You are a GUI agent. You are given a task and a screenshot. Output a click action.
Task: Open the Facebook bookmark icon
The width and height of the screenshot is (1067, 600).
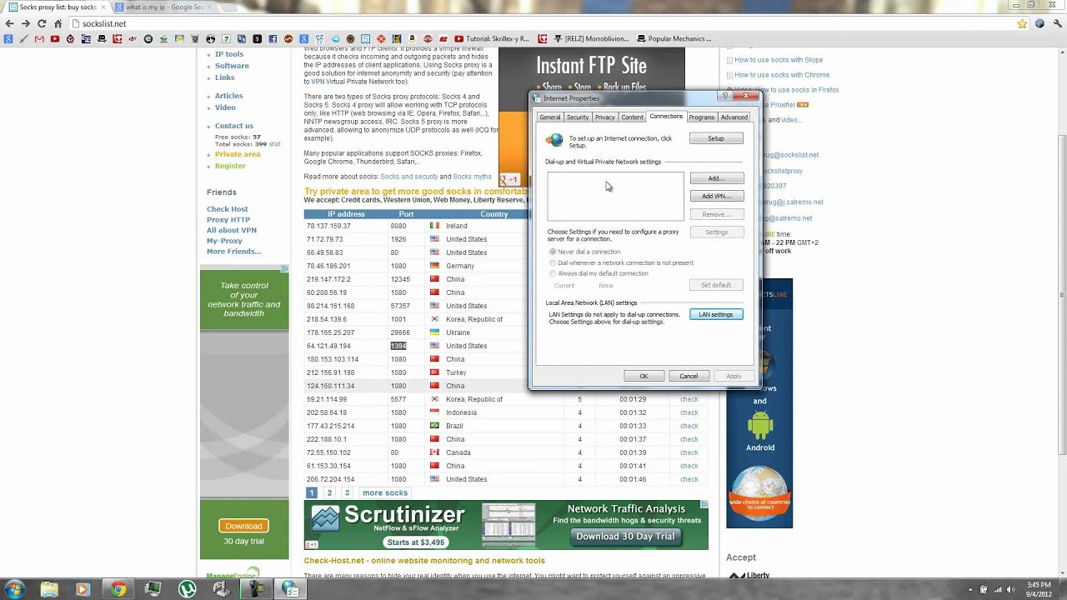(x=273, y=38)
